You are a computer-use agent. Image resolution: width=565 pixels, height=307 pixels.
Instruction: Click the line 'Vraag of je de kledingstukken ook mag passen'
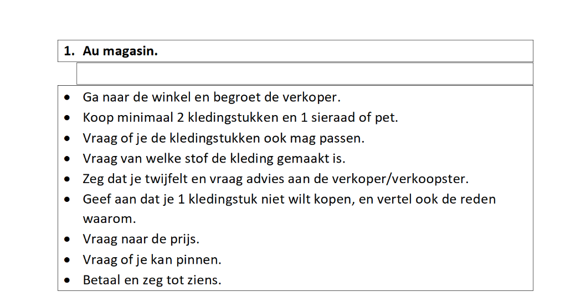pos(223,138)
